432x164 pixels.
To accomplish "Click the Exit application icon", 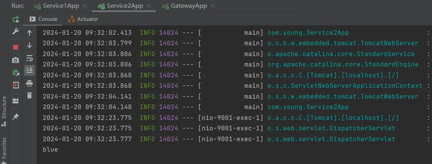I will 16,85.
